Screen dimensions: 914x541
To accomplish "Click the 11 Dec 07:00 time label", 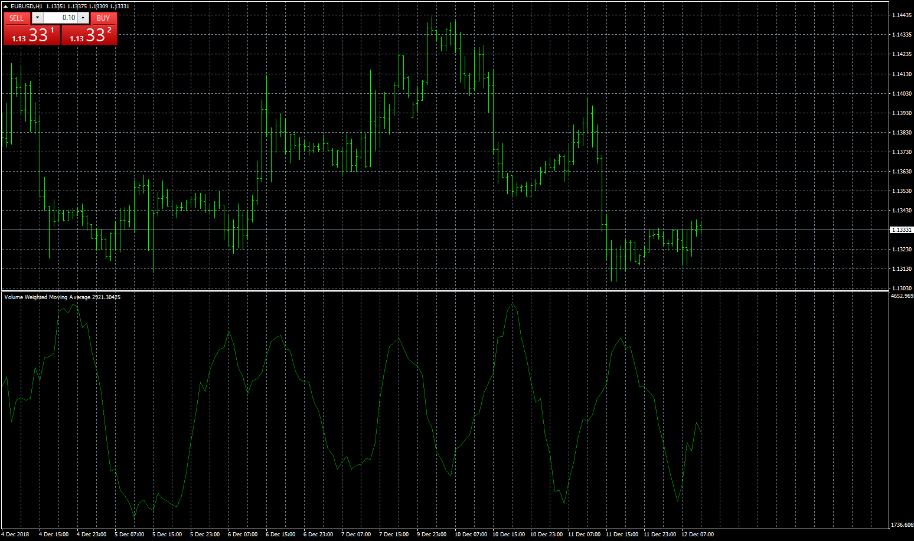I will [584, 535].
